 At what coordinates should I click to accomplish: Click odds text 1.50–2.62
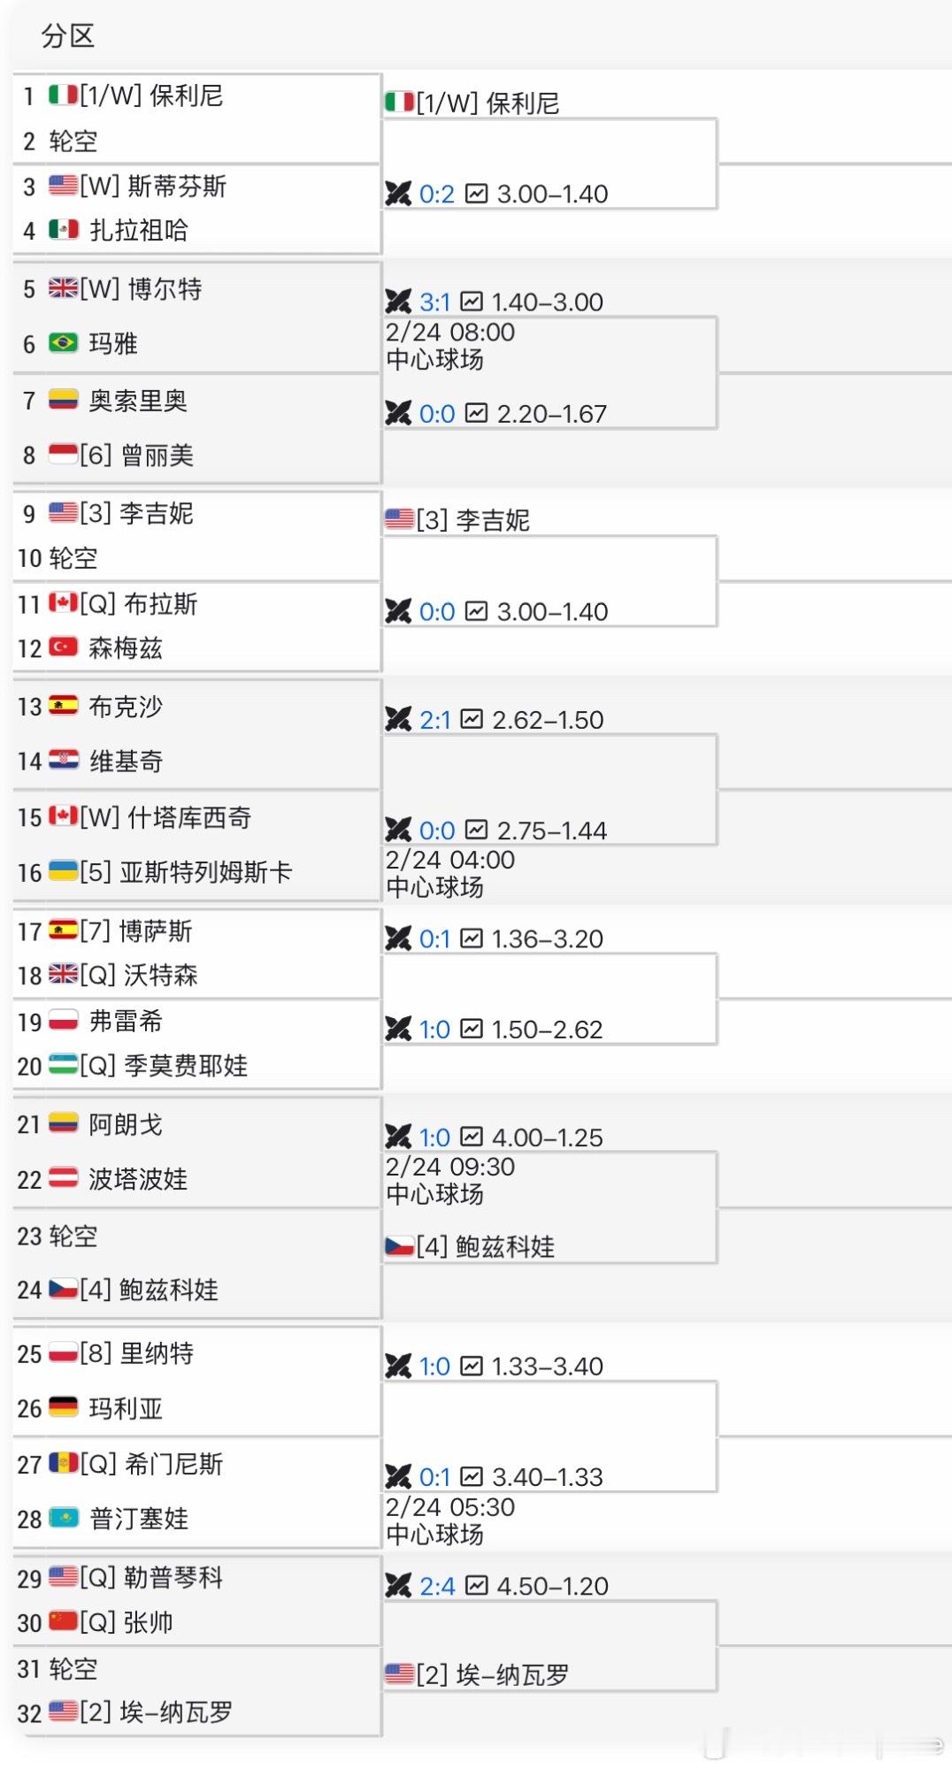point(547,1030)
